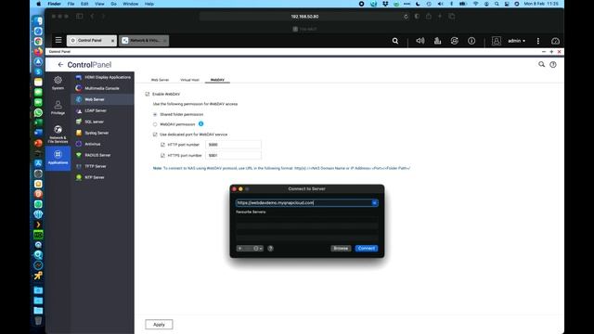Viewport: 594px width, 334px height.
Task: Open the Go menu in the menu bar
Action: tap(113, 4)
